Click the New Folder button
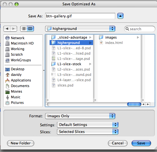 click(21, 143)
